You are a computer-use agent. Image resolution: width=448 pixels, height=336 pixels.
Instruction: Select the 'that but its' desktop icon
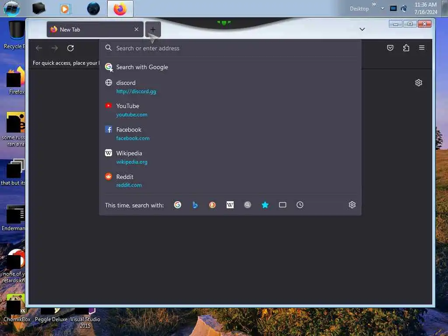pos(13,172)
